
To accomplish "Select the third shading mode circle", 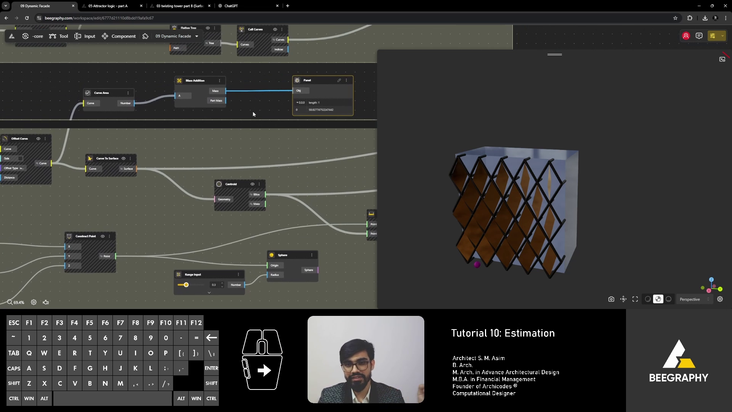I will (x=668, y=299).
